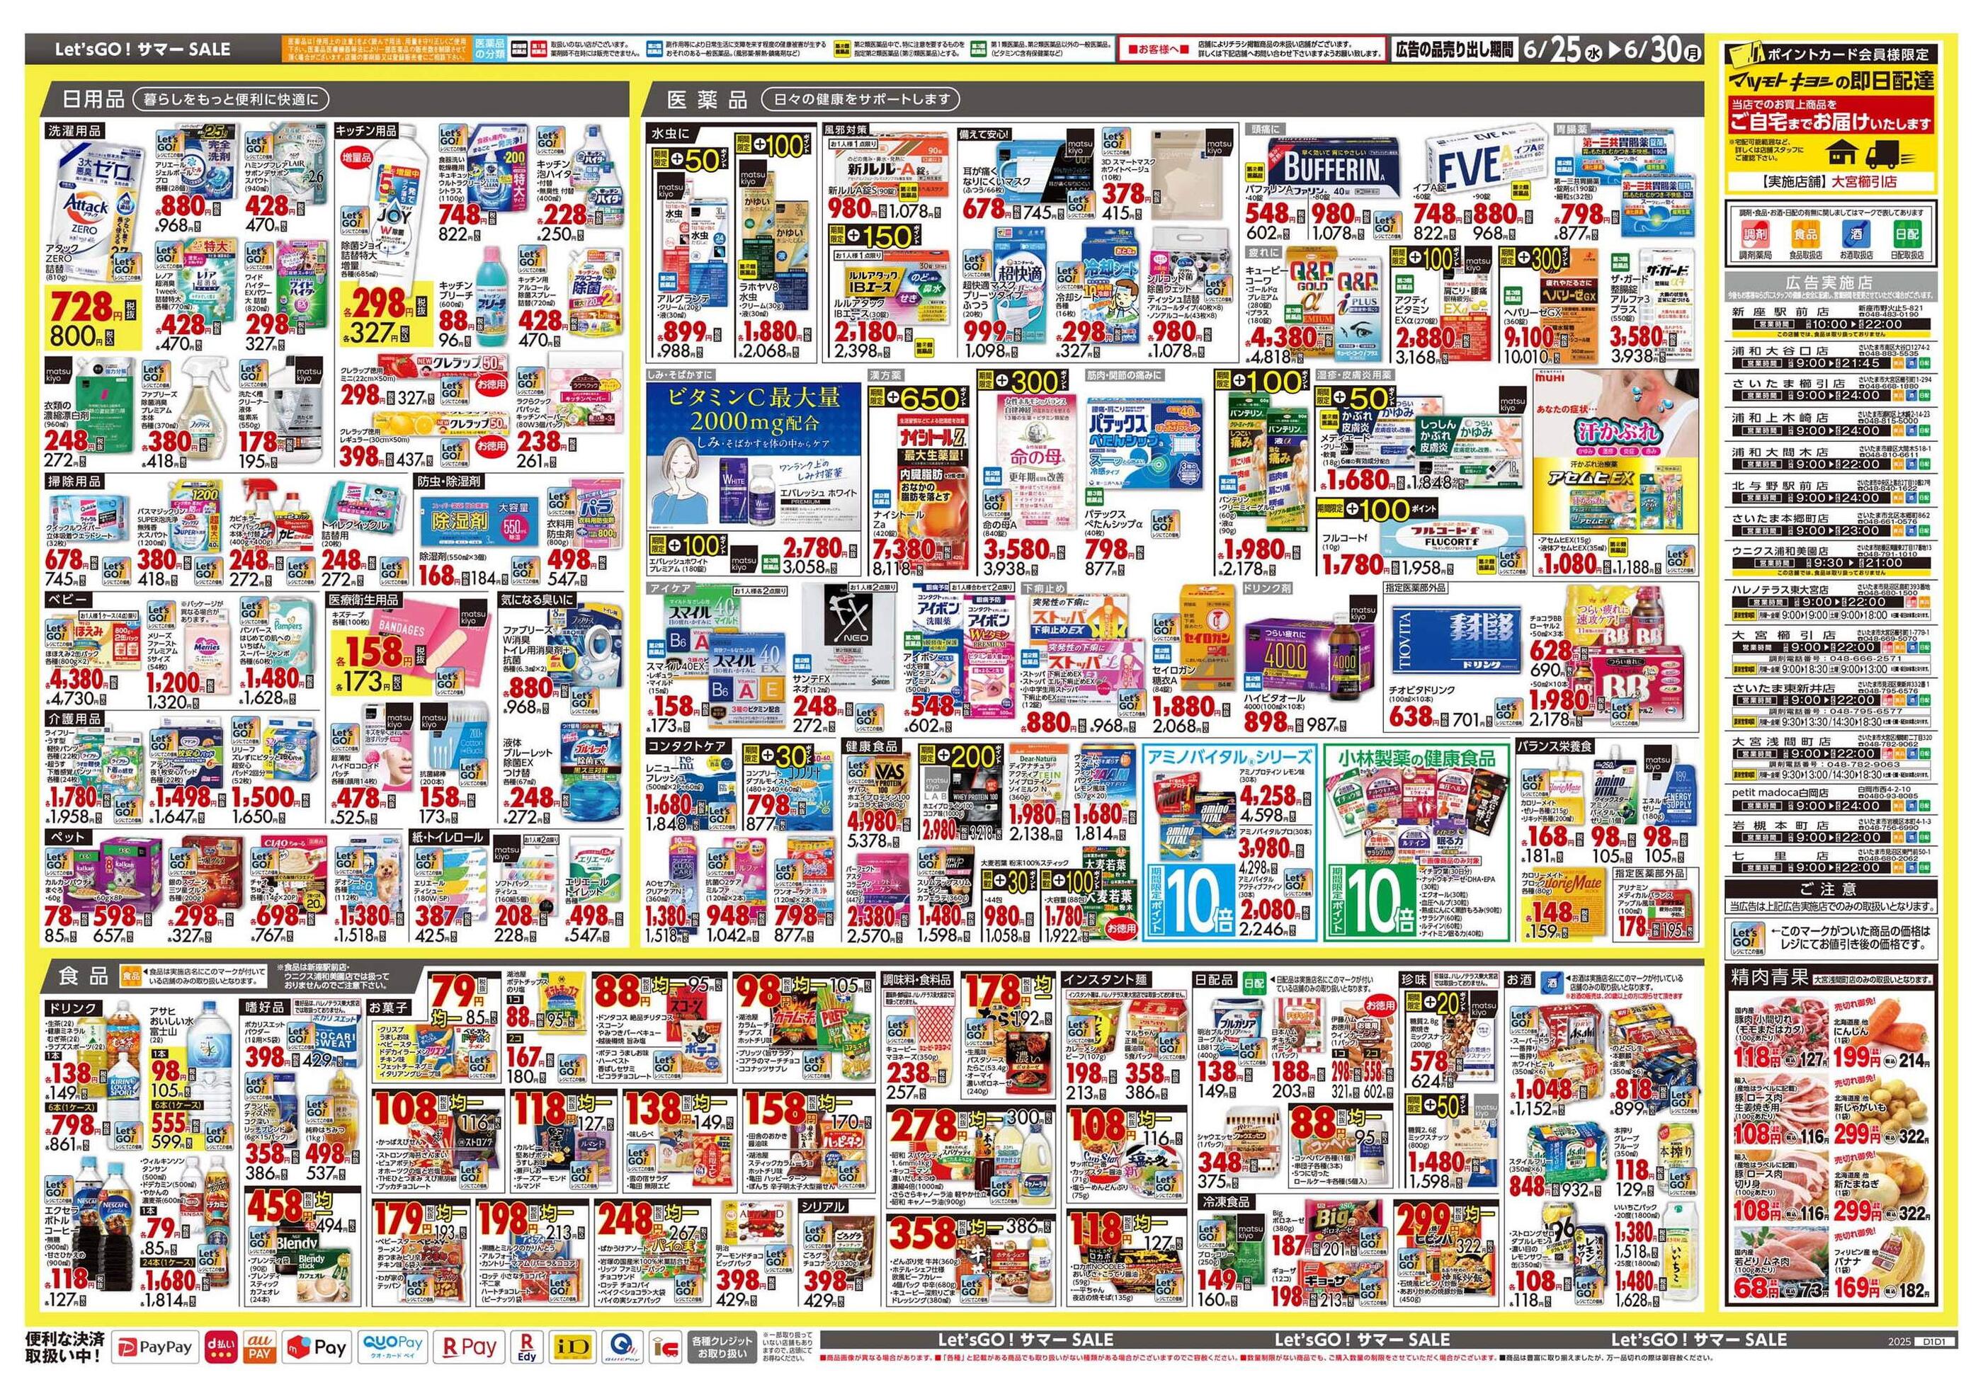
Task: Click the キッチン用品 category label
Action: [367, 130]
